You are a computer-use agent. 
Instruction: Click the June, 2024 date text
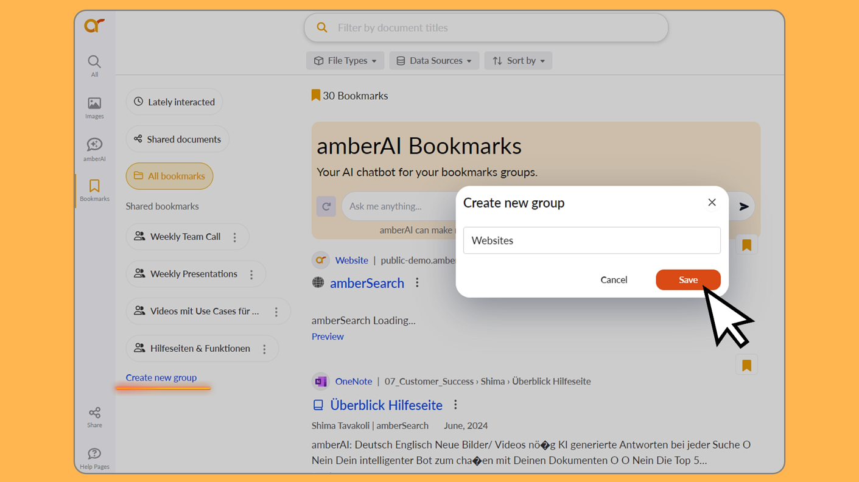[x=466, y=426]
